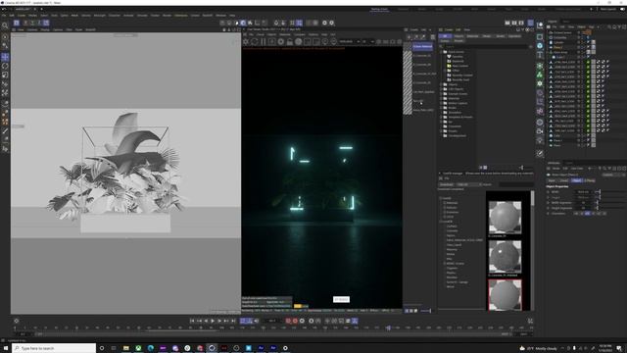Screen dimensions: 627x353
Task: Select the All filter in asset browser
Action: point(445,36)
